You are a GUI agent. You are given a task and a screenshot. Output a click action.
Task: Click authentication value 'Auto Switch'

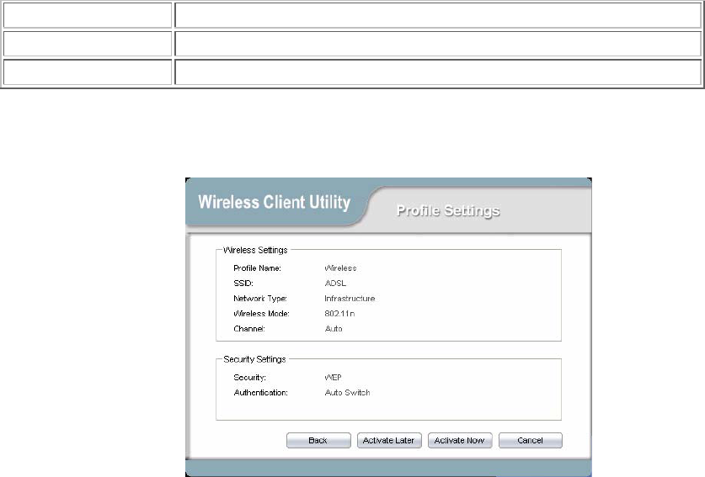[x=348, y=393]
